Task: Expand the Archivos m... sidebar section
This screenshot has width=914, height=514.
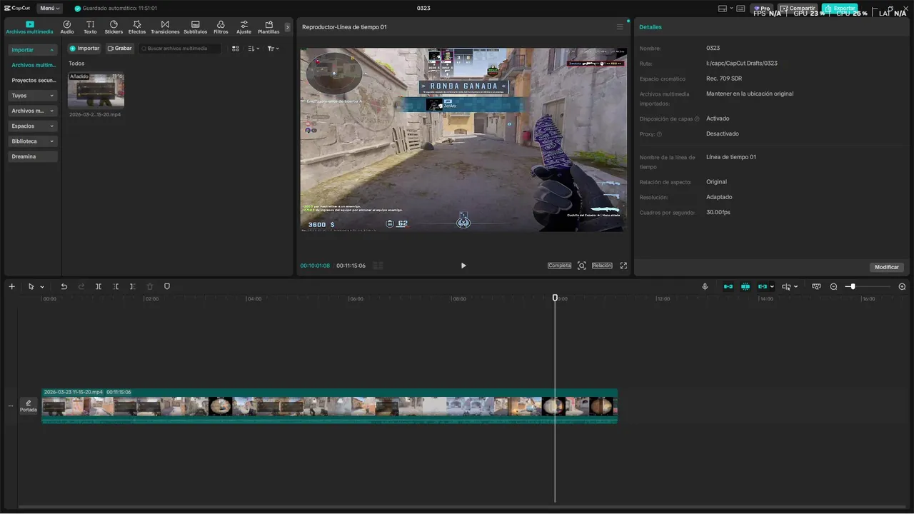Action: [x=33, y=111]
